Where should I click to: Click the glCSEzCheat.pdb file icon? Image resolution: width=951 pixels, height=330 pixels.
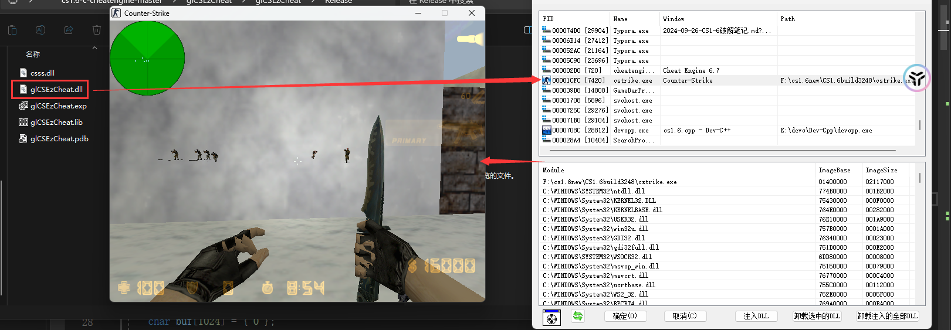23,138
